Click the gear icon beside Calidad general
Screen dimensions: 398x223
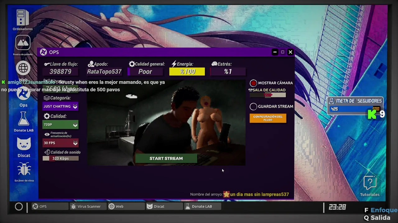point(132,64)
